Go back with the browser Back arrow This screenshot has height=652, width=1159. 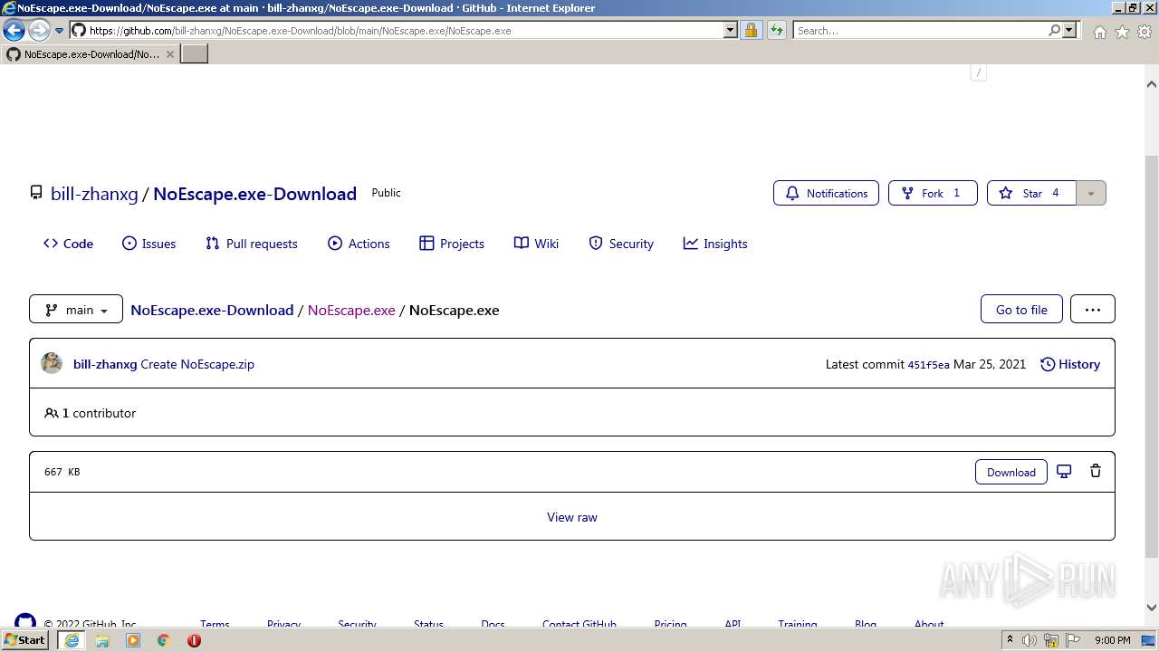pos(14,31)
